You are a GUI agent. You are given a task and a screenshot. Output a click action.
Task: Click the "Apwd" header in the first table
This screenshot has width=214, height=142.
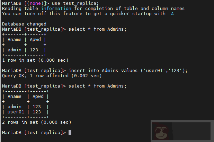(x=36, y=40)
